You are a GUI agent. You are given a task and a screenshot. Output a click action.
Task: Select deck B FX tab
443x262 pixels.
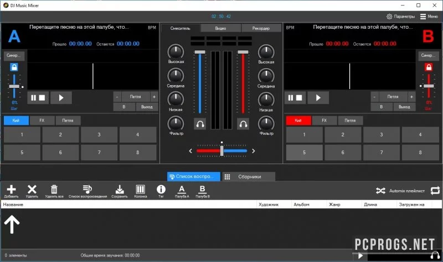324,120
